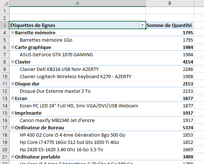Select row 2 header

pos(4,18)
